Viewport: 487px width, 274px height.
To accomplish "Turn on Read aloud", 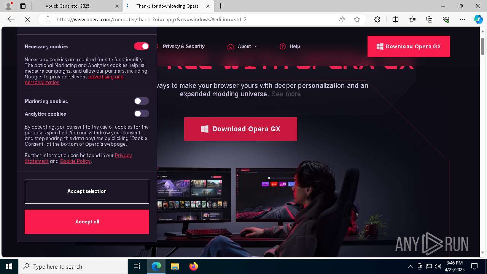I will 342,19.
